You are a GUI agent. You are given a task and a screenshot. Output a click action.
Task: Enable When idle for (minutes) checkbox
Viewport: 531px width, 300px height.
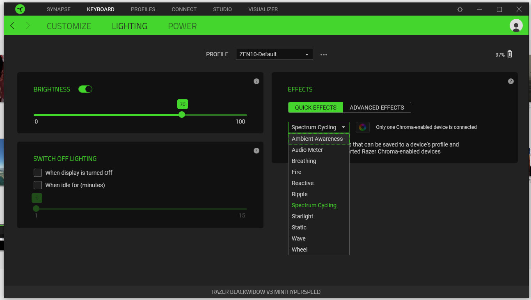click(38, 185)
